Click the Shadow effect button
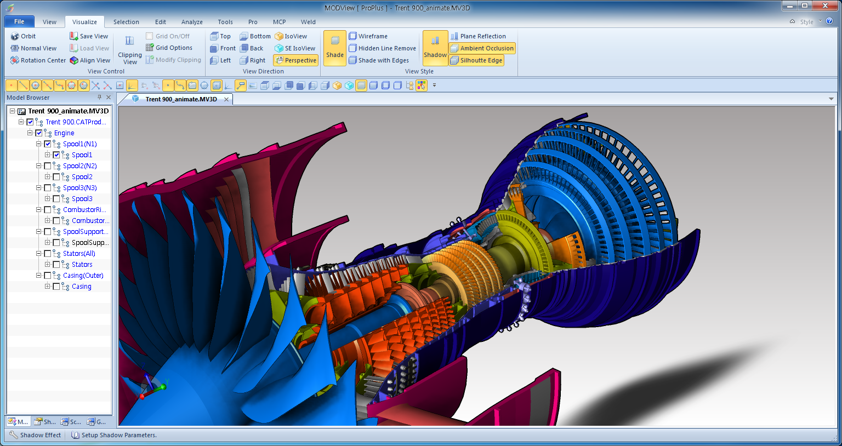 pyautogui.click(x=435, y=48)
